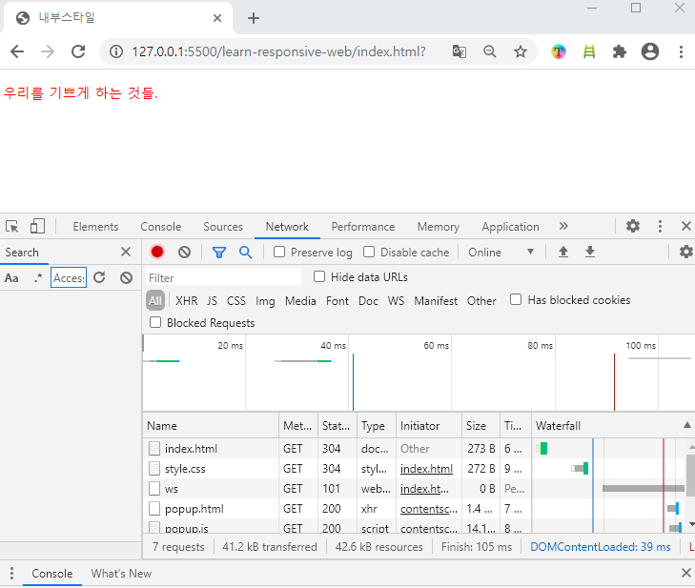Toggle the network filter funnel

tap(219, 253)
